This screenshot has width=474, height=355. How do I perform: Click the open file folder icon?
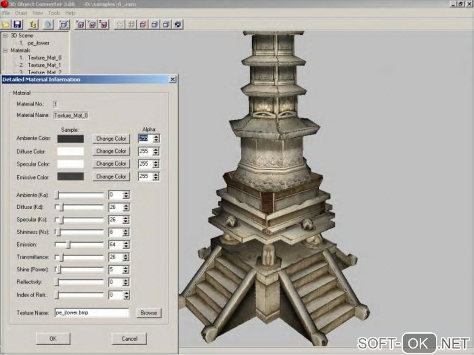[x=6, y=24]
